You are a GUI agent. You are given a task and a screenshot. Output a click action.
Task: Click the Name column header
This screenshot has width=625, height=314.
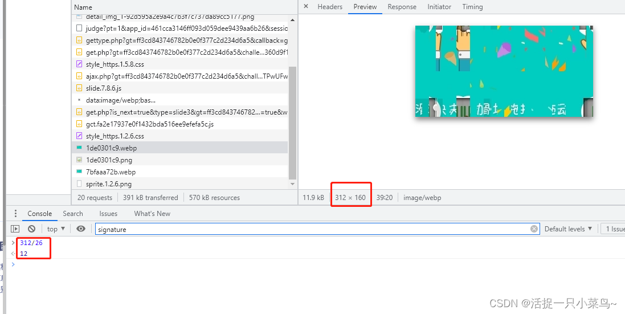coord(83,7)
